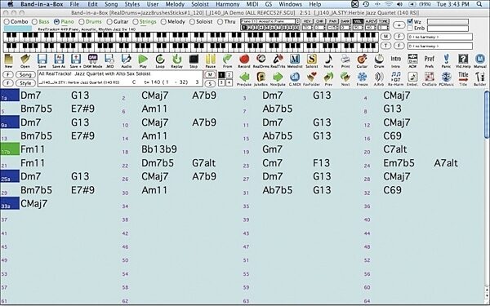This screenshot has width=490, height=306.
Task: Select the Melody track radio button
Action: pyautogui.click(x=163, y=22)
